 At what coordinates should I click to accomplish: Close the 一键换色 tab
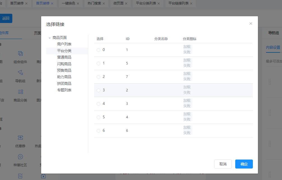click(x=78, y=3)
